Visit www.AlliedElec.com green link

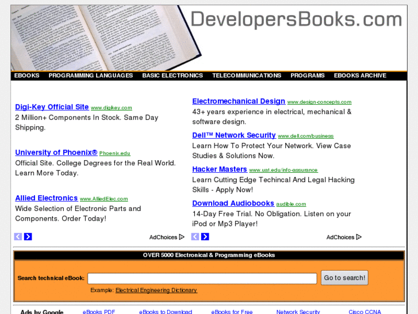(103, 199)
